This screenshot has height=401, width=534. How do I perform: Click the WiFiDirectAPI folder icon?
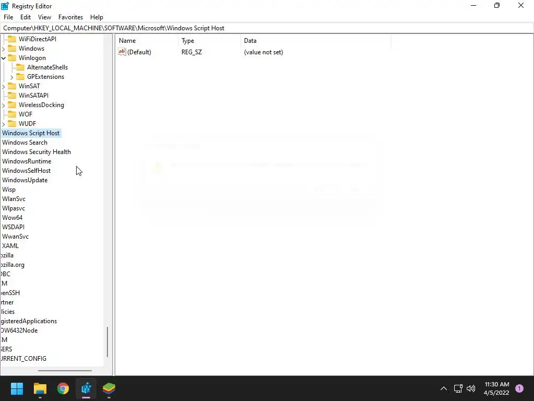(12, 39)
